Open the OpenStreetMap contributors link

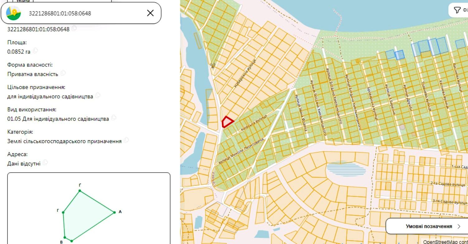click(x=445, y=242)
